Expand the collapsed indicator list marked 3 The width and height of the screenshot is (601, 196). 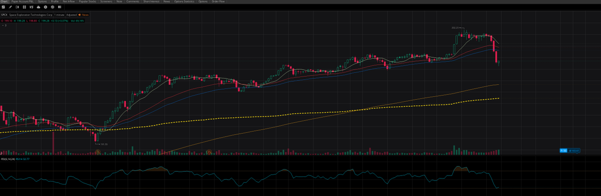(5, 25)
